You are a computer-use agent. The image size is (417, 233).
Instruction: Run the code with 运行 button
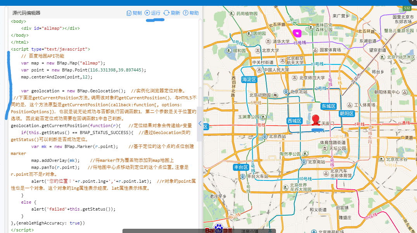pos(153,13)
